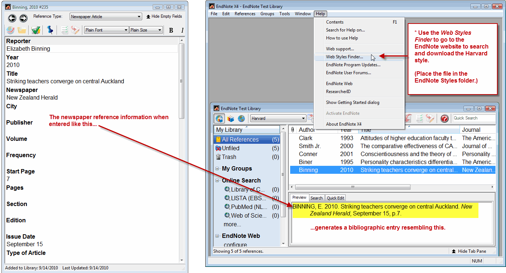Toggle Hide Empty Fields in reference window
The width and height of the screenshot is (506, 273).
[165, 16]
